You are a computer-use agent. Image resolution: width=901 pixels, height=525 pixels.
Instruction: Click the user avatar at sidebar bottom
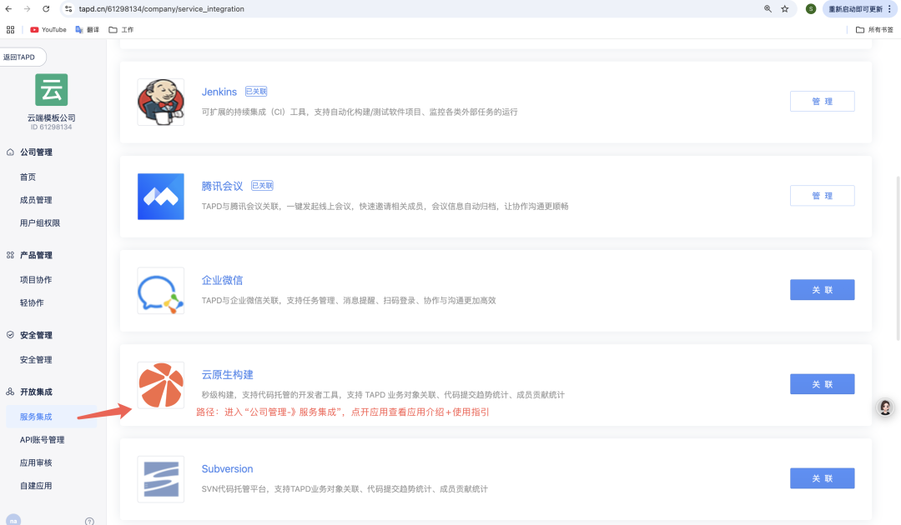[x=13, y=520]
